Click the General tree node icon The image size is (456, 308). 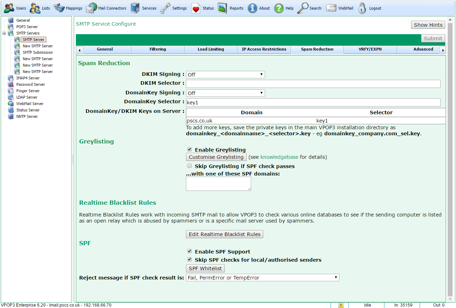11,20
